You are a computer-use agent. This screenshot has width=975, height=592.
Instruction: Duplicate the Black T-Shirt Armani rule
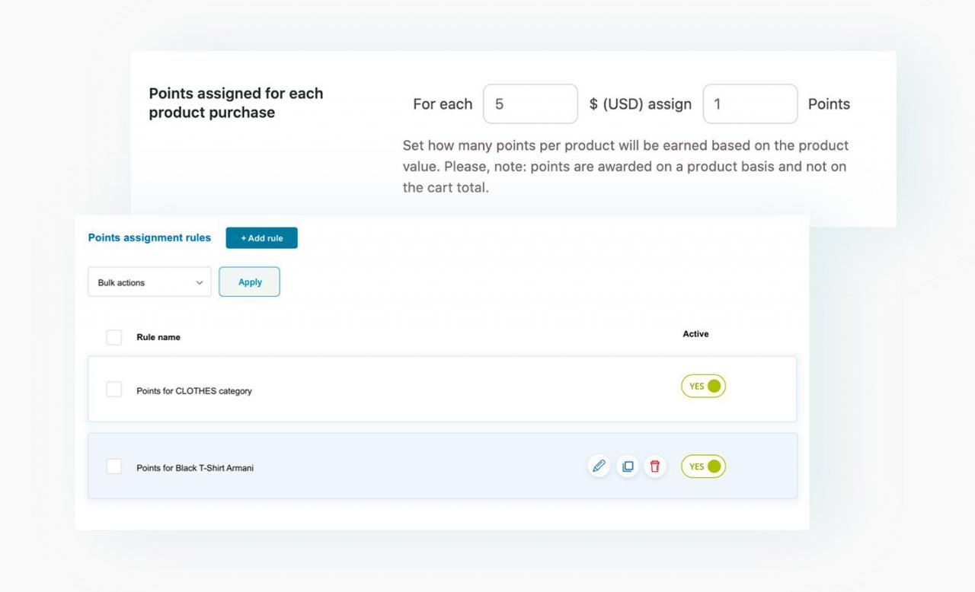point(627,466)
